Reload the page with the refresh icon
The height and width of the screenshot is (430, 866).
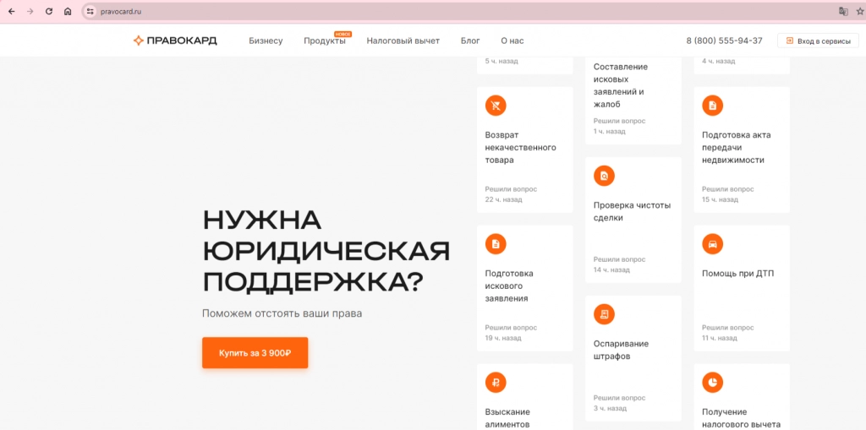point(48,11)
